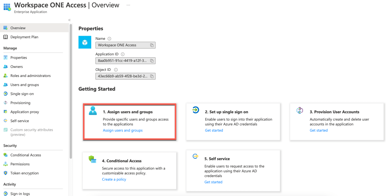Copy the Object ID value icon

151,76
